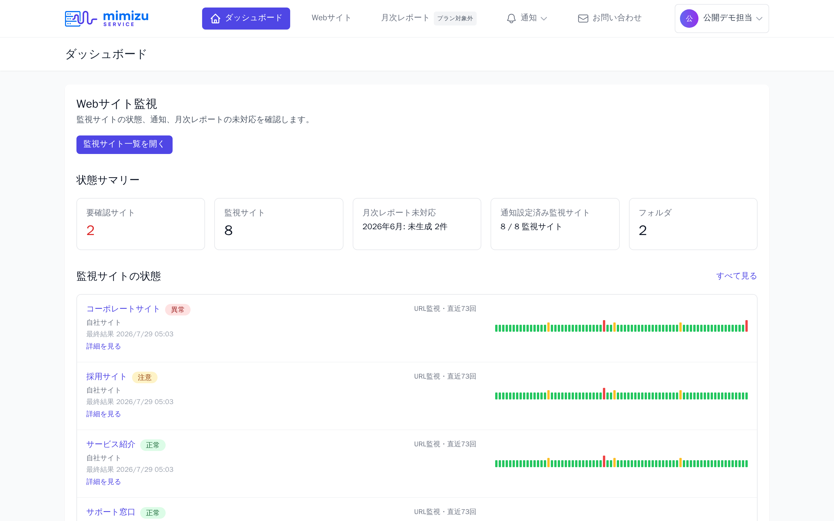Open the 月次レポート tab
The height and width of the screenshot is (521, 834).
click(405, 18)
